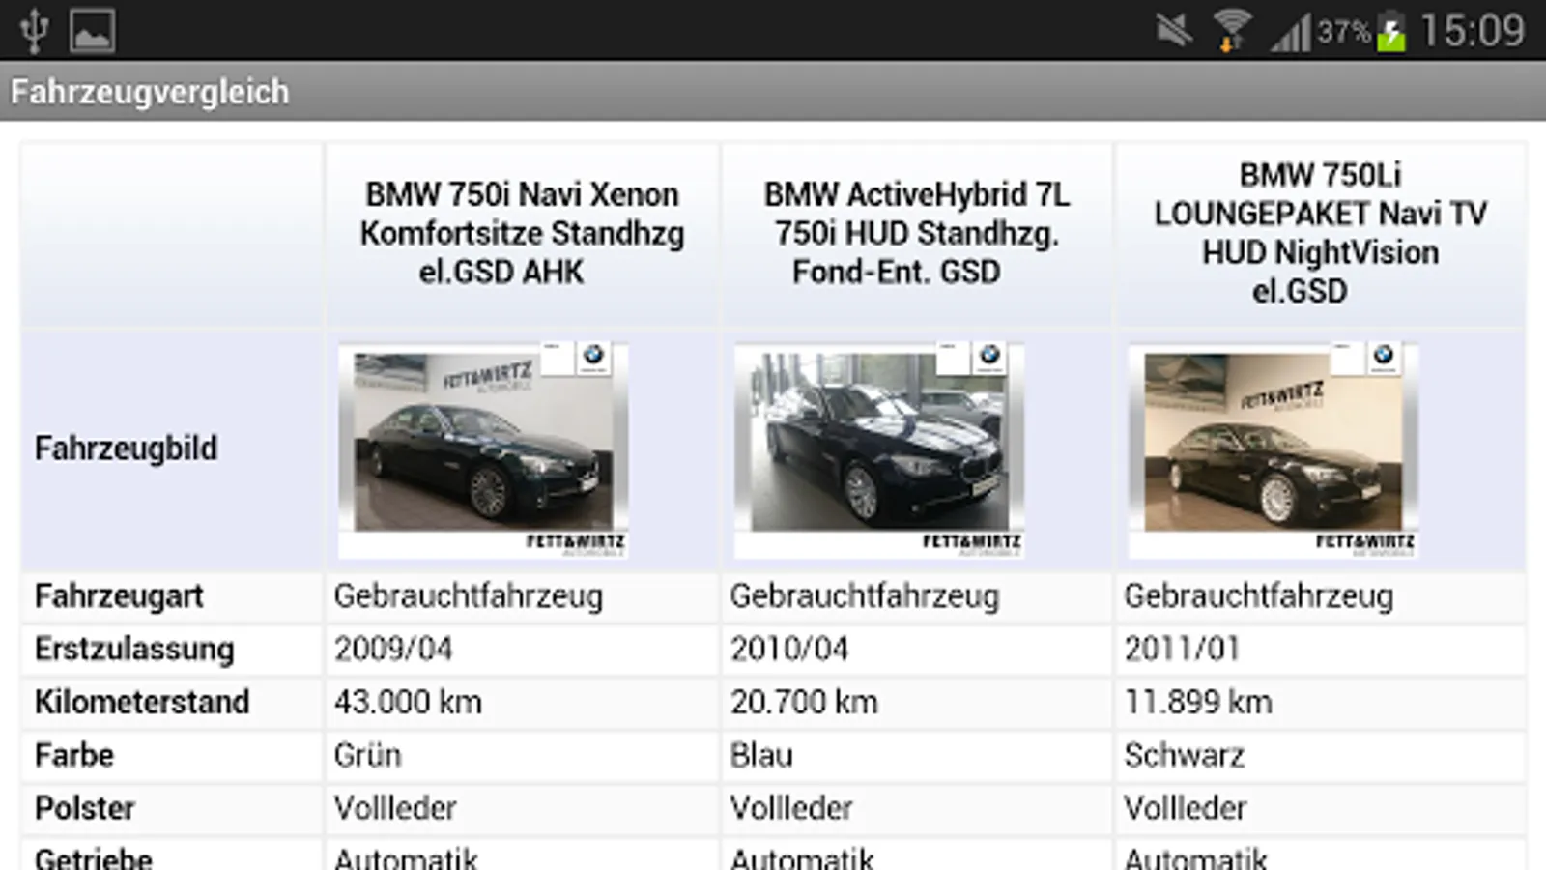This screenshot has width=1546, height=870.
Task: Tap the image notification icon
Action: [x=93, y=30]
